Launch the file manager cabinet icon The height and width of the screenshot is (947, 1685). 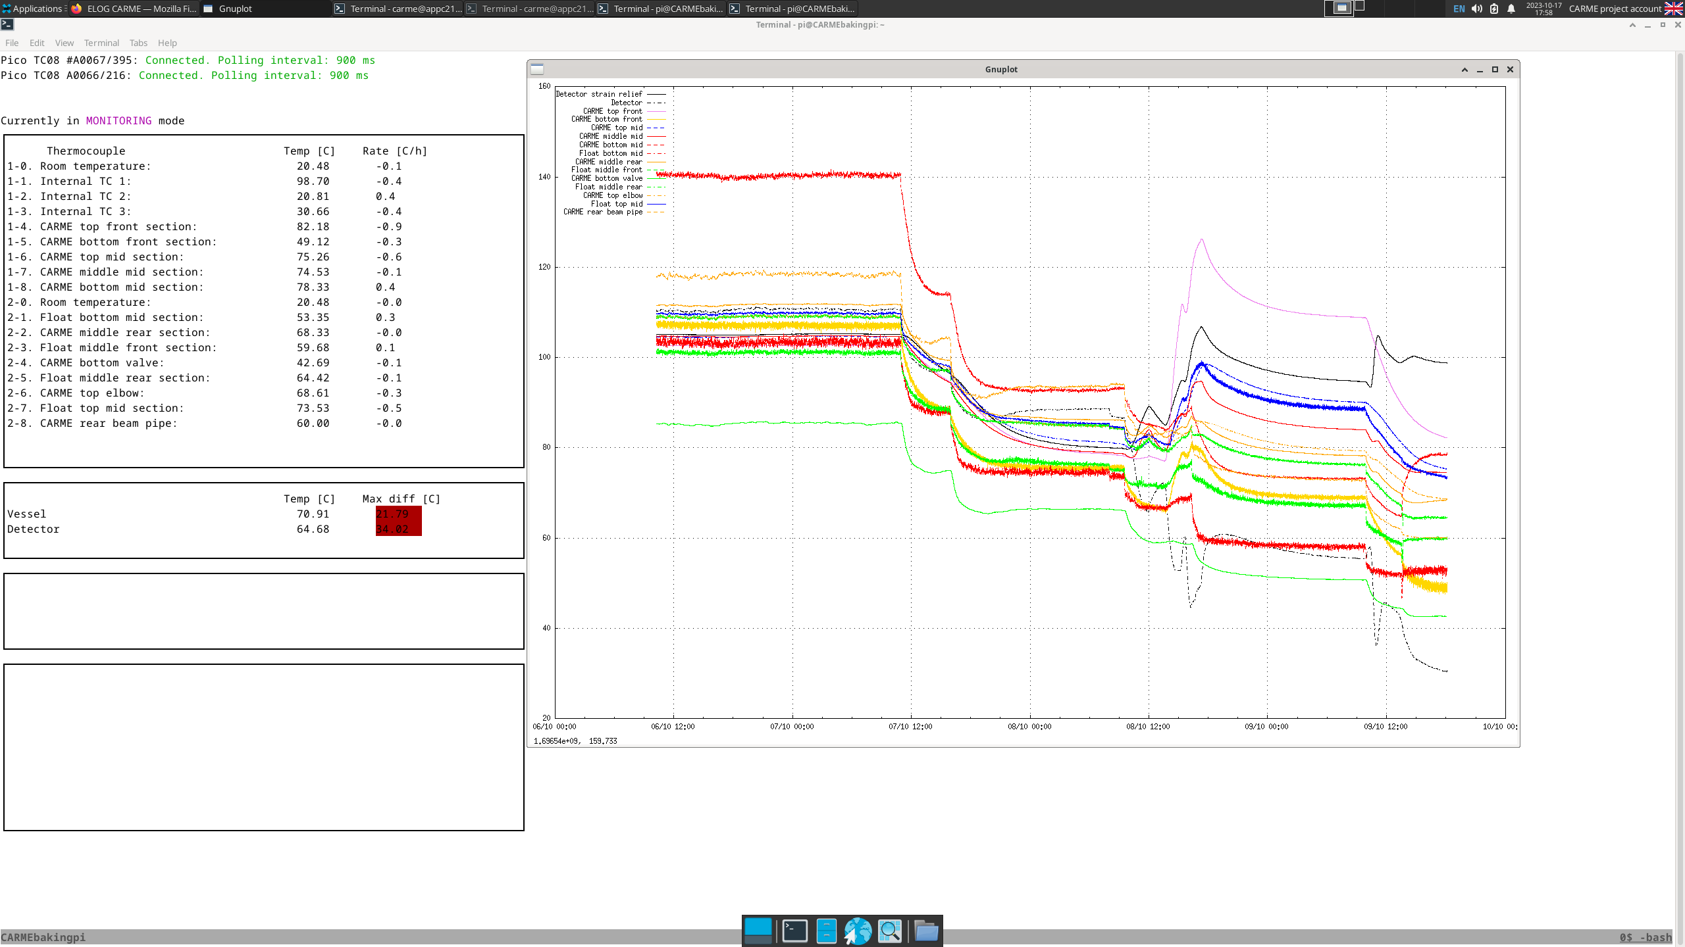[x=826, y=931]
